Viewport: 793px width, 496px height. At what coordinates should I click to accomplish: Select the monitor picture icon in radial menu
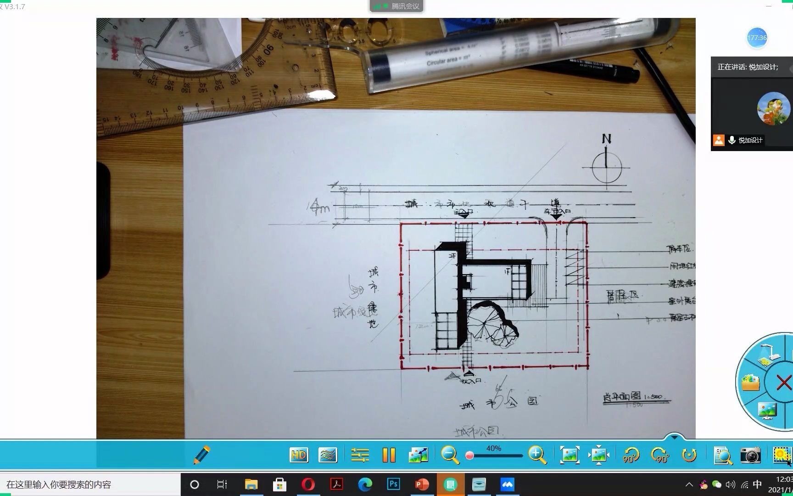(767, 410)
